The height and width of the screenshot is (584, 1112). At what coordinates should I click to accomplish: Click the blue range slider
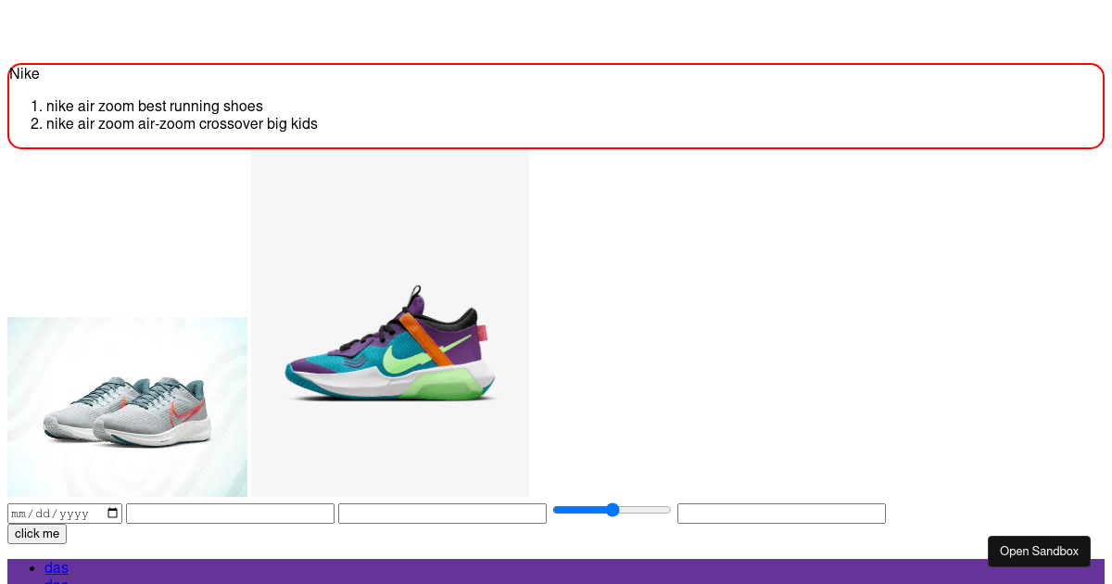612,510
